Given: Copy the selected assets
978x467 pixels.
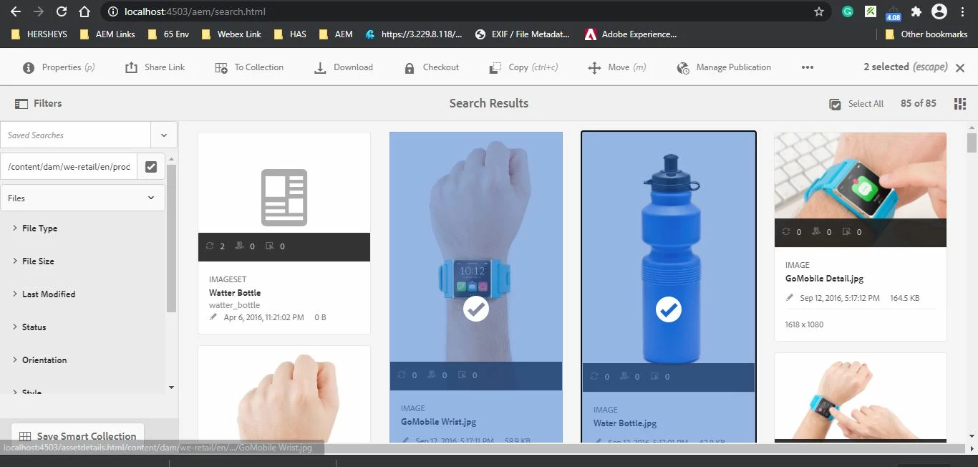Looking at the screenshot, I should pos(523,67).
